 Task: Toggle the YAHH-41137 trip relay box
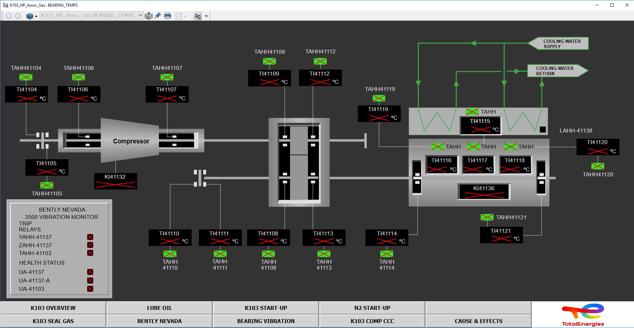pos(90,237)
